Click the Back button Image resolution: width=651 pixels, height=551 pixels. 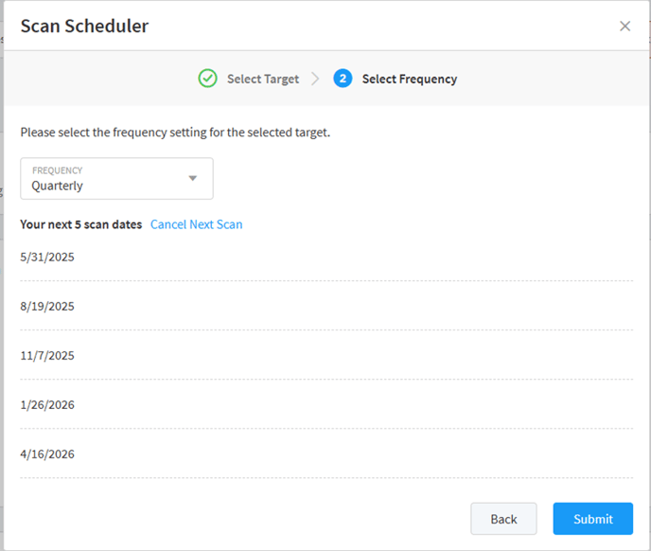(x=503, y=519)
